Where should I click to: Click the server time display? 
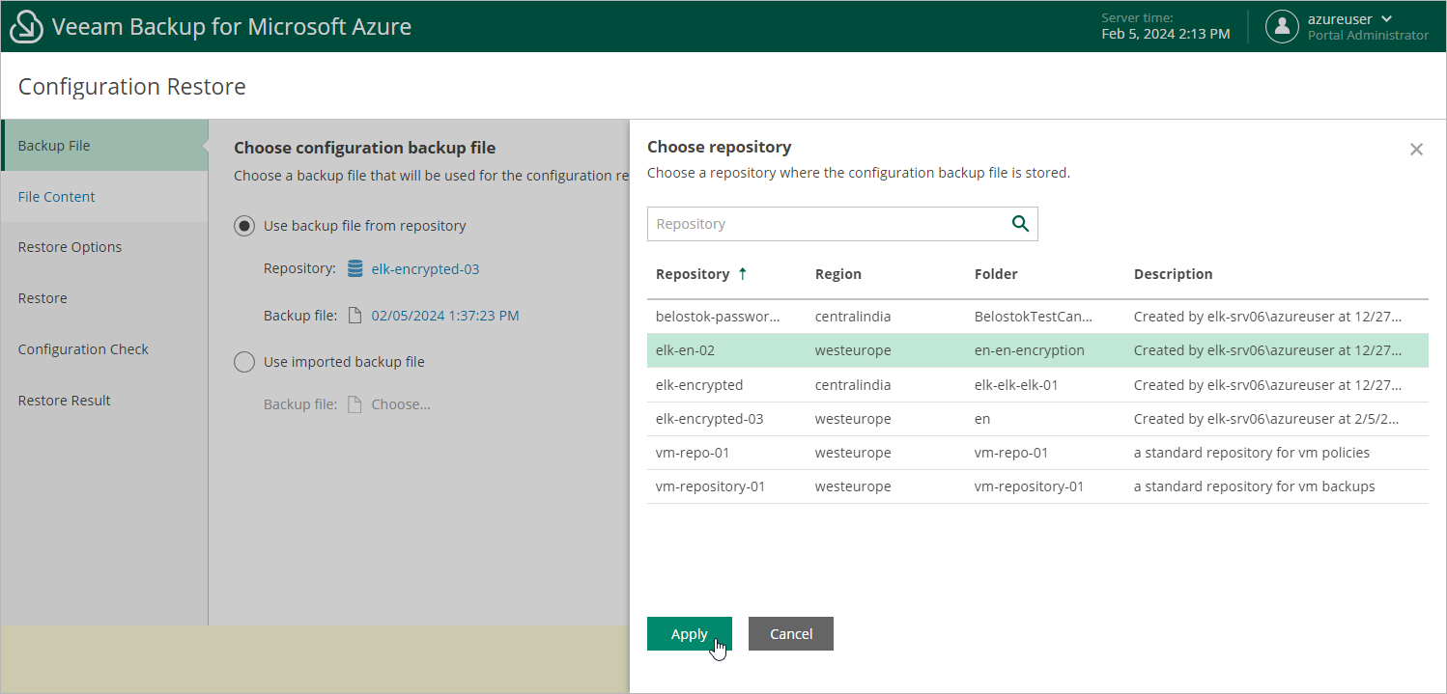click(1166, 26)
